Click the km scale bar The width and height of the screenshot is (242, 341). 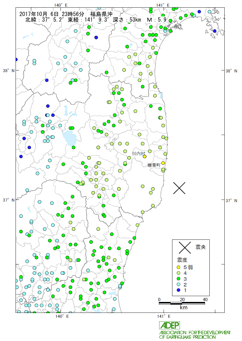pyautogui.click(x=182, y=303)
